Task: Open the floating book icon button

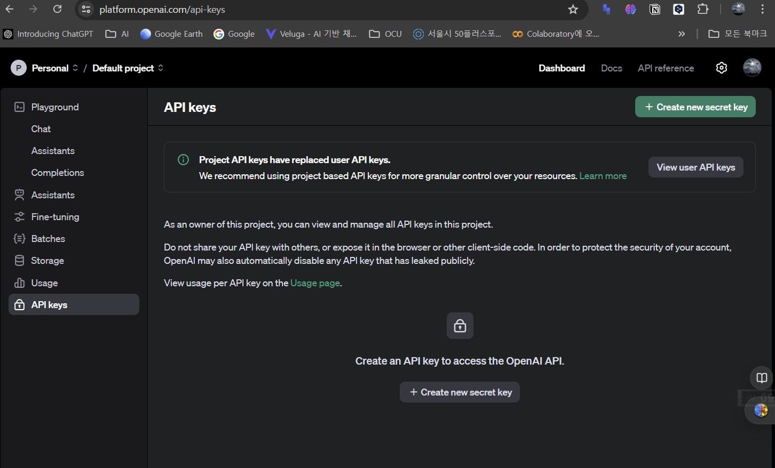Action: pyautogui.click(x=762, y=378)
